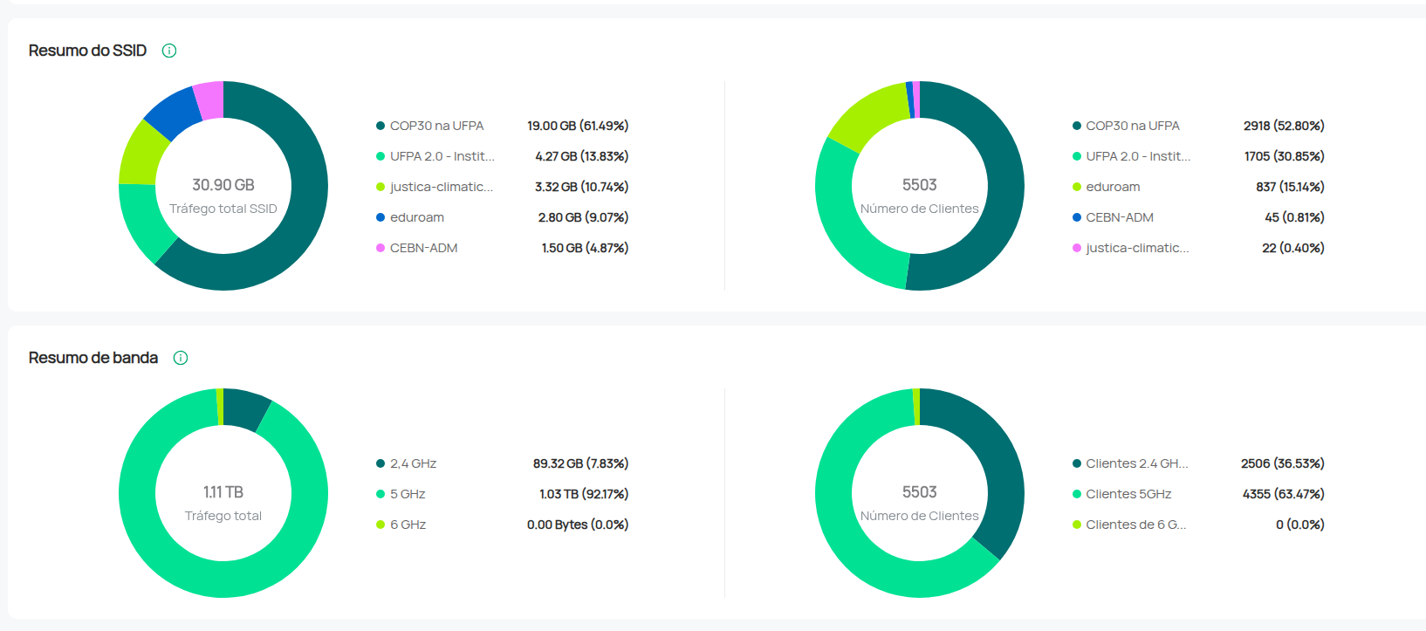Toggle Clientes 5GHz legend entry
Image resolution: width=1426 pixels, height=631 pixels.
[x=1128, y=494]
